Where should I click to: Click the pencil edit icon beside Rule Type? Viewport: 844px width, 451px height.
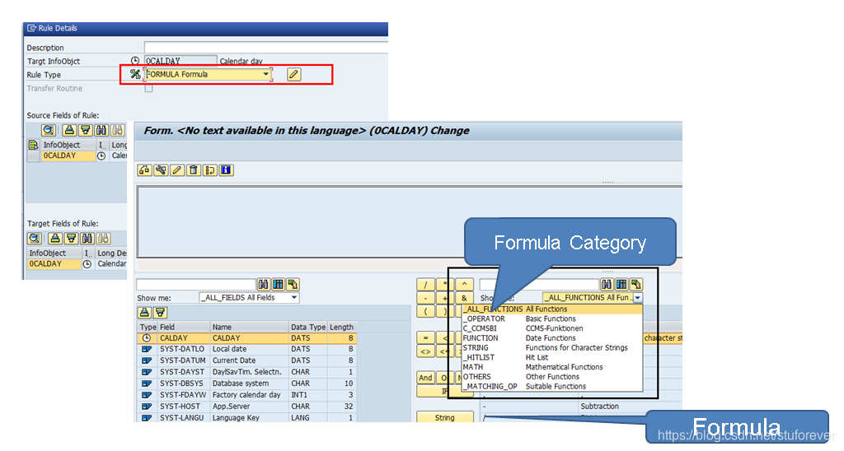[x=293, y=75]
